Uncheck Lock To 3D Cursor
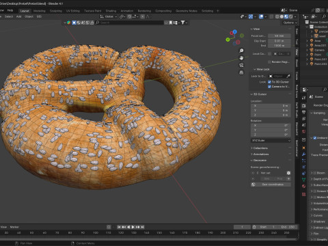Screen dimensions: 328x246 [x=269, y=82]
